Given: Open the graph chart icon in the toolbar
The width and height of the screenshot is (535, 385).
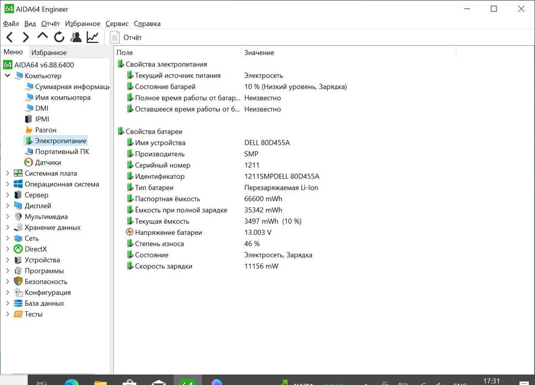Looking at the screenshot, I should [92, 37].
